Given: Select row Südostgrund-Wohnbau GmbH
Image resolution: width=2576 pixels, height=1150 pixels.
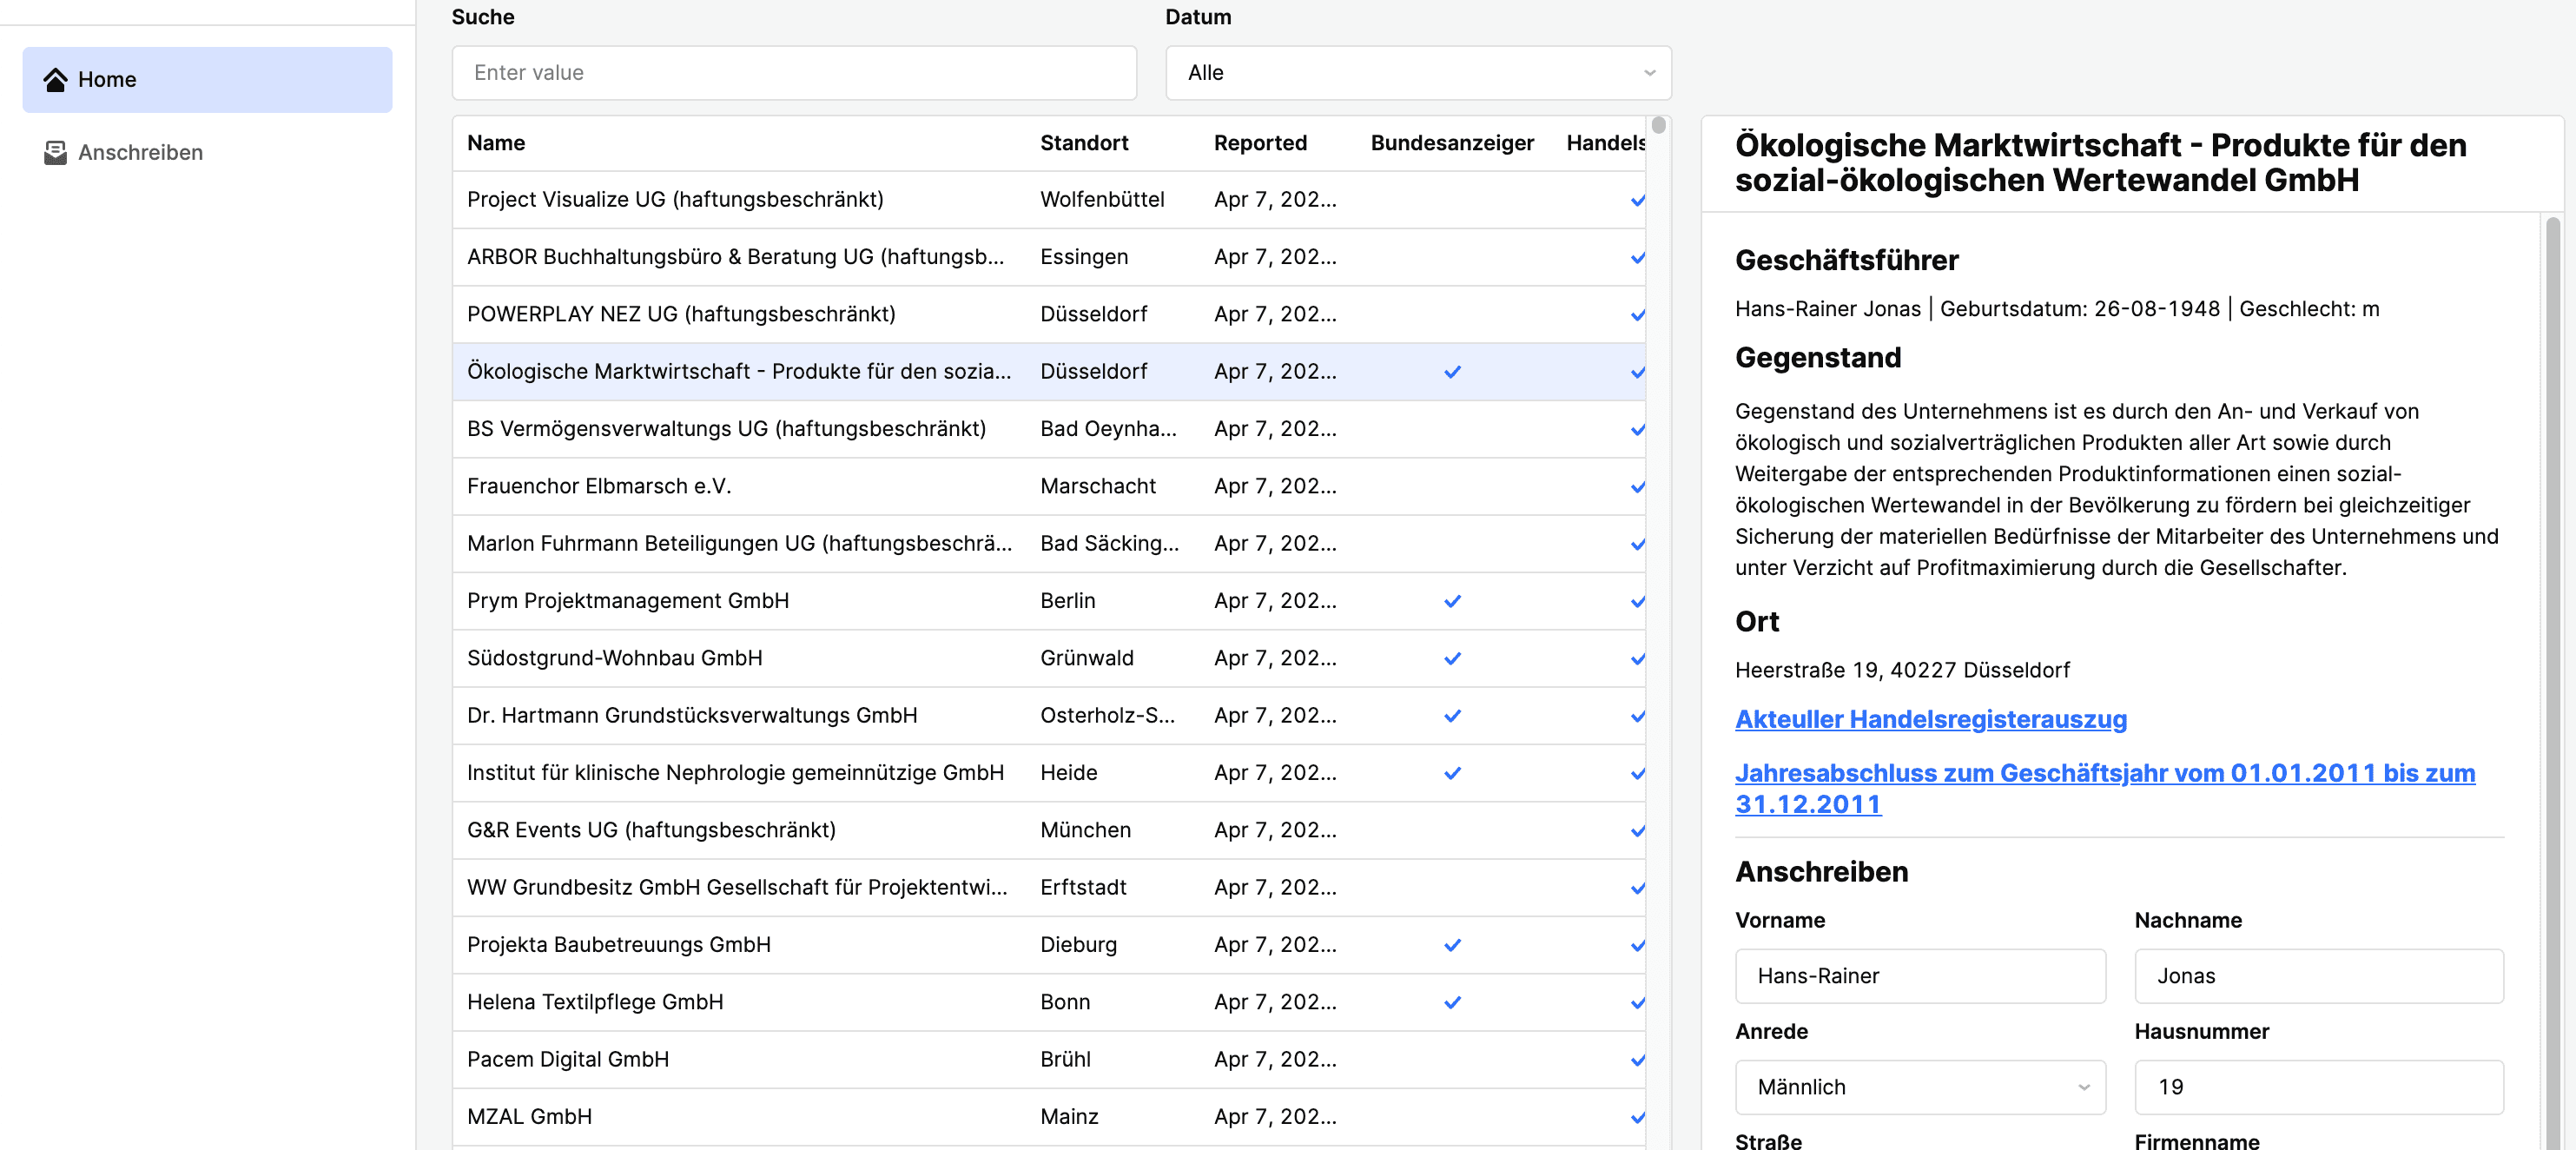Looking at the screenshot, I should (x=1049, y=658).
